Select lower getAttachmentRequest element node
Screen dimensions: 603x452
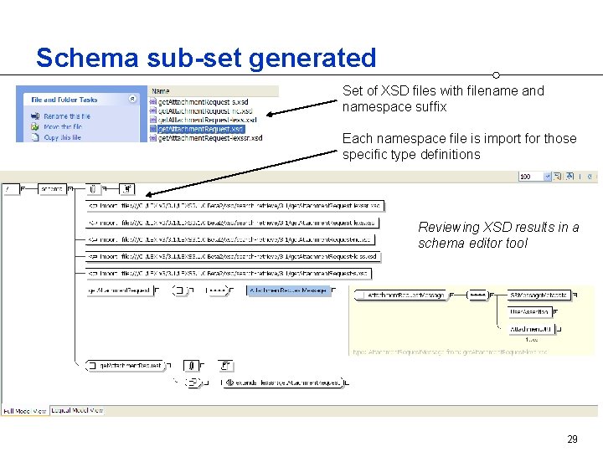coord(125,366)
